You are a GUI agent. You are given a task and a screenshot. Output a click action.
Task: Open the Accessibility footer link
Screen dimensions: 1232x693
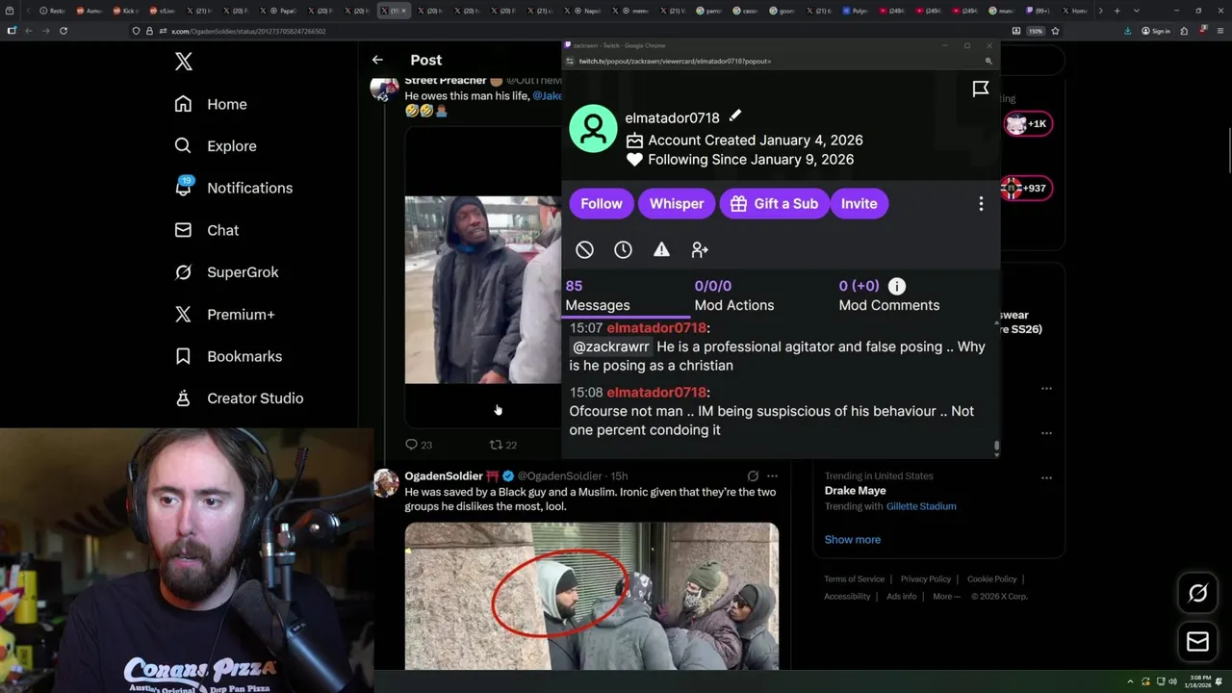847,597
